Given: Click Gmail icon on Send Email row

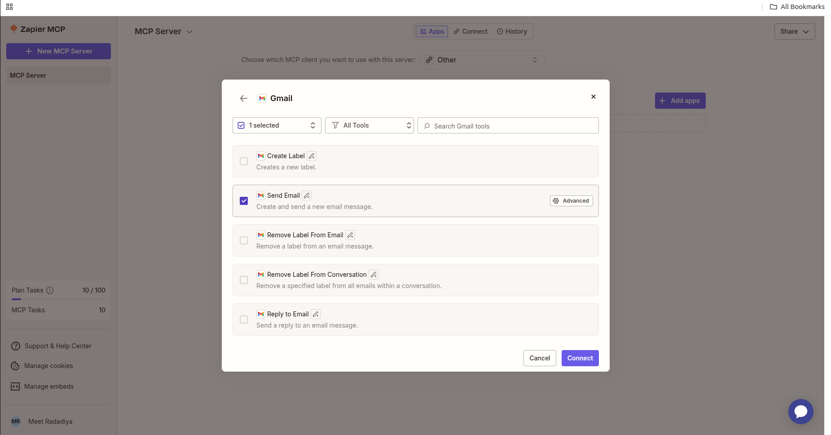Looking at the screenshot, I should (x=261, y=195).
